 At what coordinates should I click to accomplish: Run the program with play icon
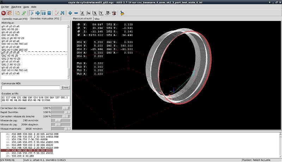32,13
